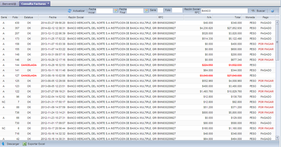The width and height of the screenshot is (281, 147).
Task: Open the Fecha Inicial calendar picker
Action: 116,11
